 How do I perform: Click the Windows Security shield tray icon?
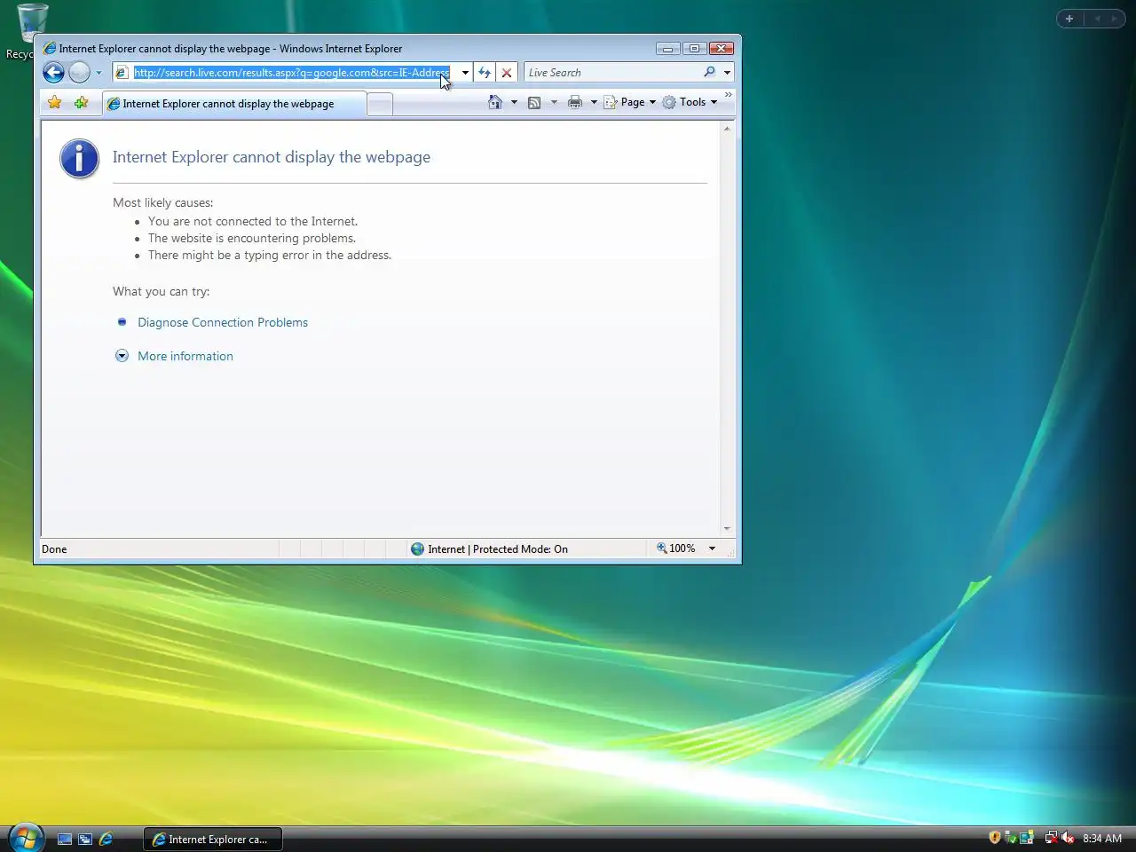pos(995,838)
